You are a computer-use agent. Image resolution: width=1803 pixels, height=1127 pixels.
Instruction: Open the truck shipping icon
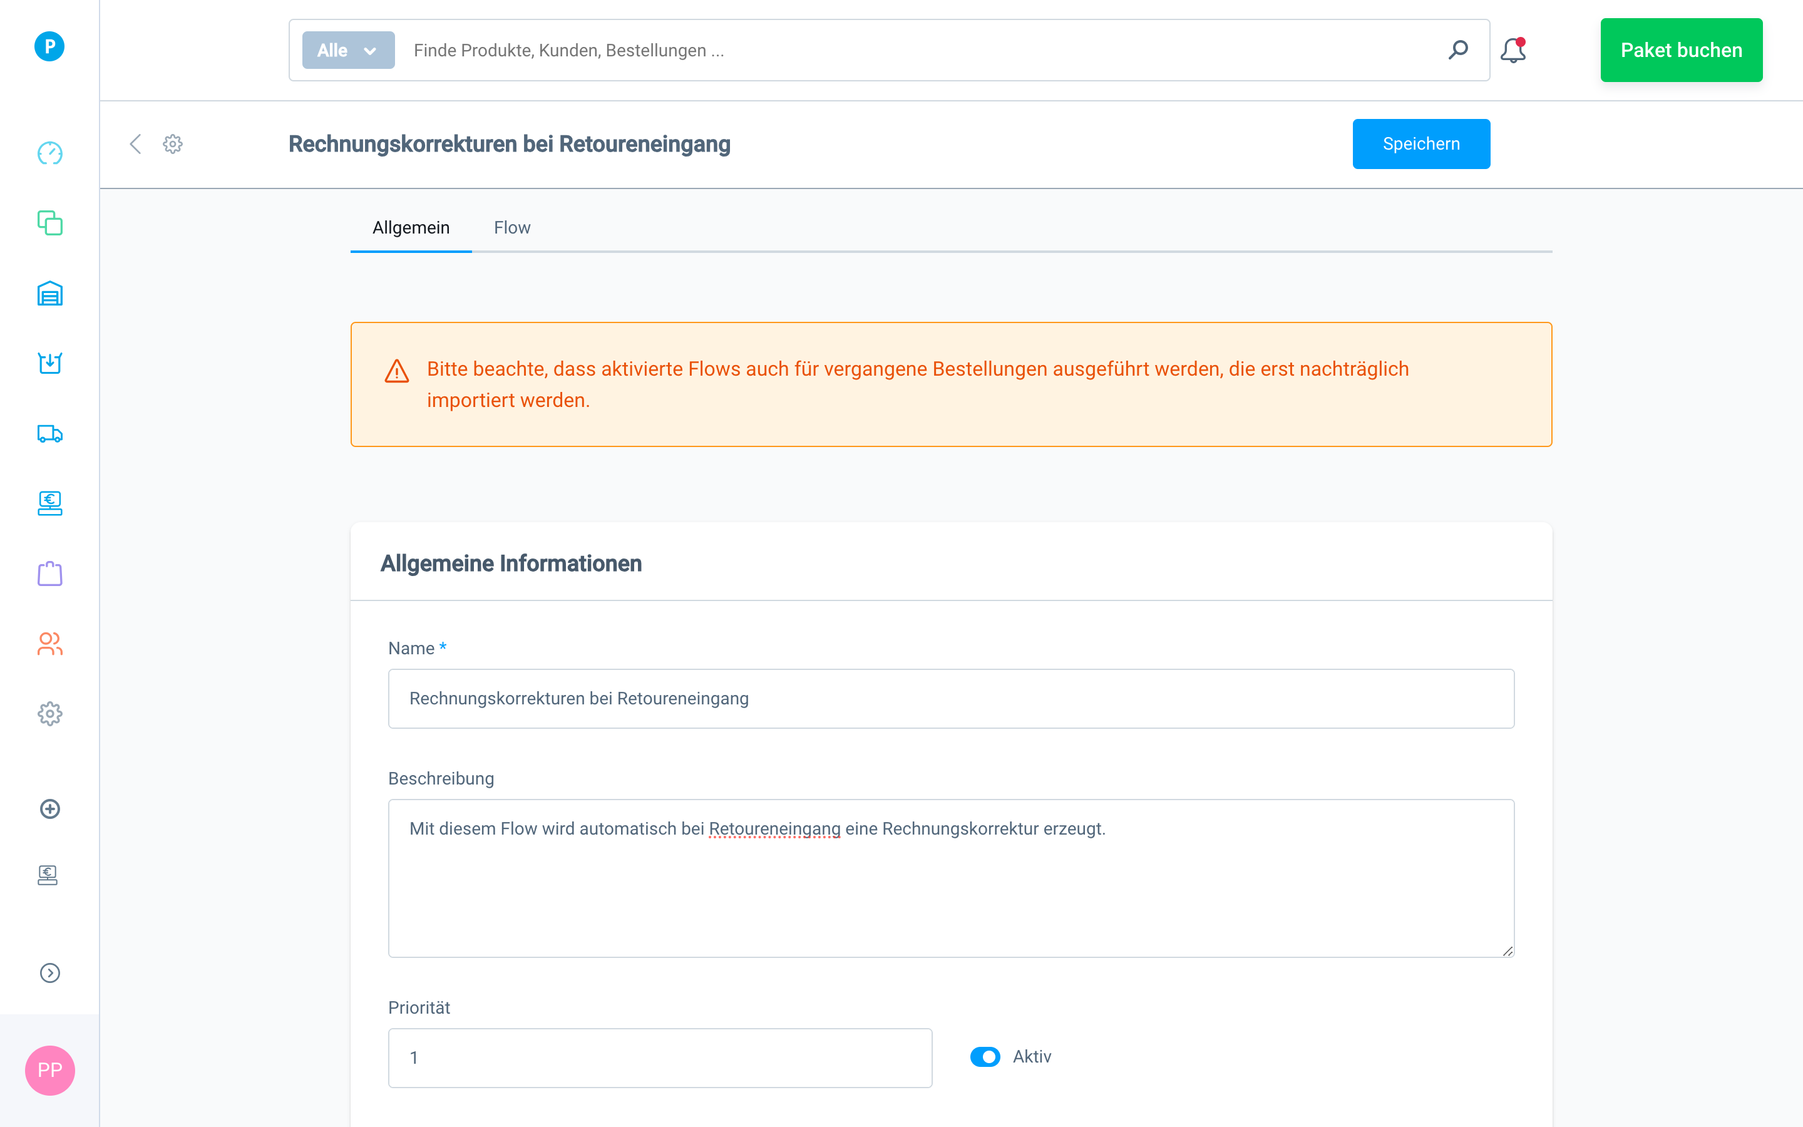pos(50,434)
